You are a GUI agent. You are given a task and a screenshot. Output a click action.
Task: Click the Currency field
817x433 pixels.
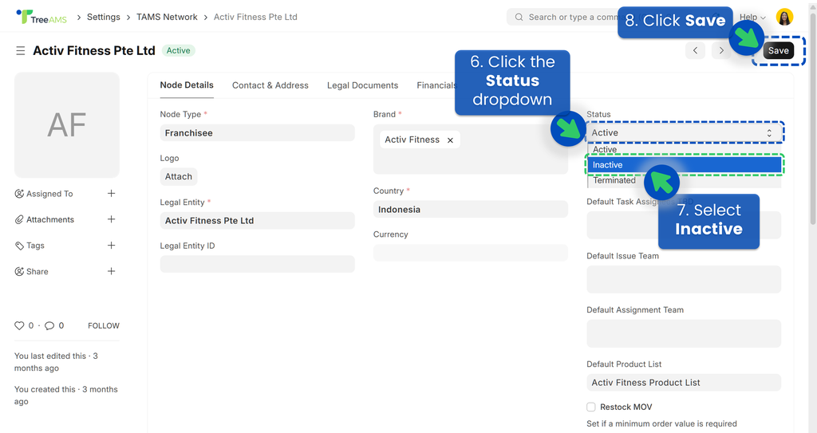pos(471,253)
